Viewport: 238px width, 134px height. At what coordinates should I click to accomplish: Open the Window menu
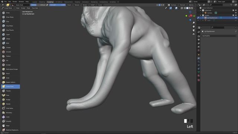[x=21, y=1]
